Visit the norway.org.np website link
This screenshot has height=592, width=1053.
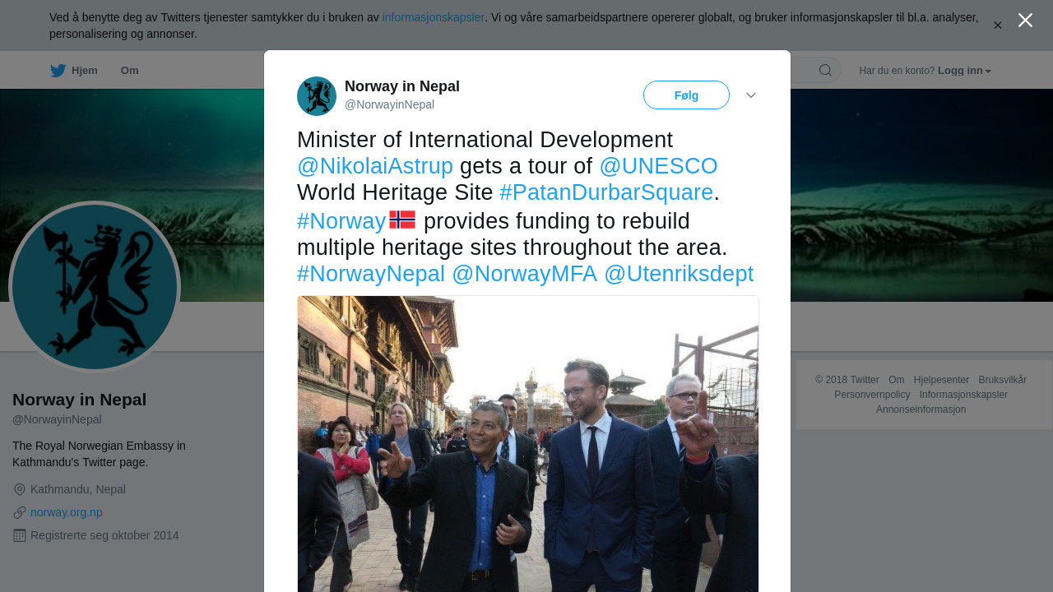pyautogui.click(x=67, y=512)
